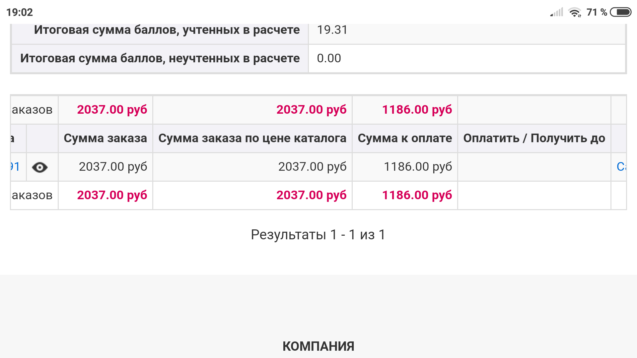Tap the battery indicator icon

(621, 12)
